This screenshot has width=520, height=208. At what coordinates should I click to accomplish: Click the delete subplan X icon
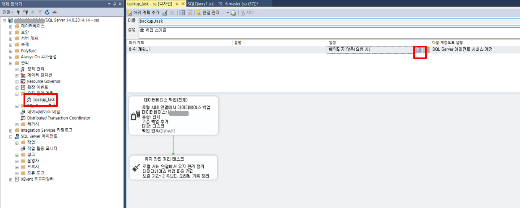click(x=172, y=13)
